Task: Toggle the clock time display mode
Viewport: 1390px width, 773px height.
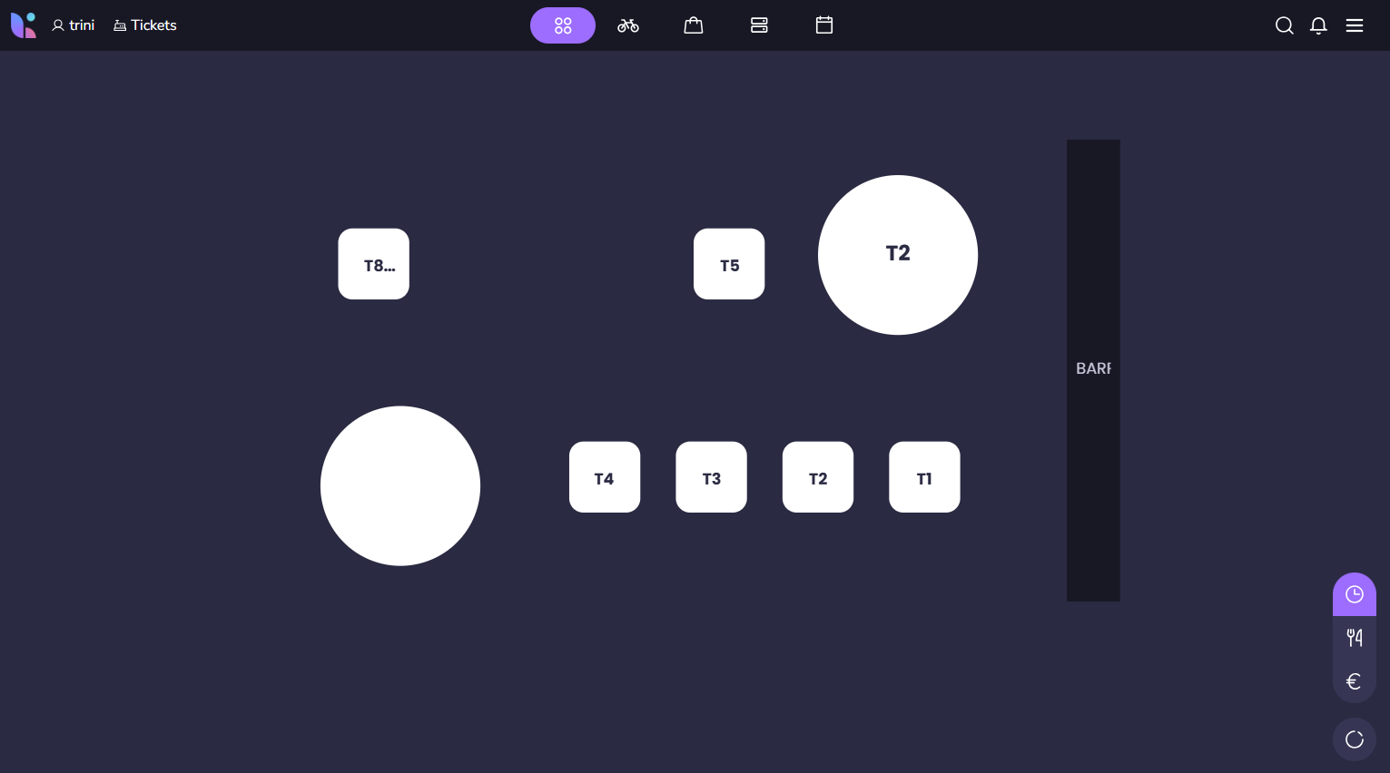Action: (1354, 594)
